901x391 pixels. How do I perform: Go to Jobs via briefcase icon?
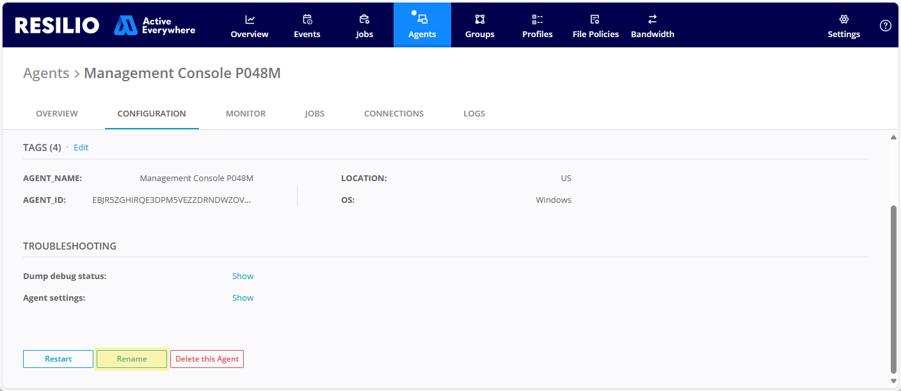364,19
